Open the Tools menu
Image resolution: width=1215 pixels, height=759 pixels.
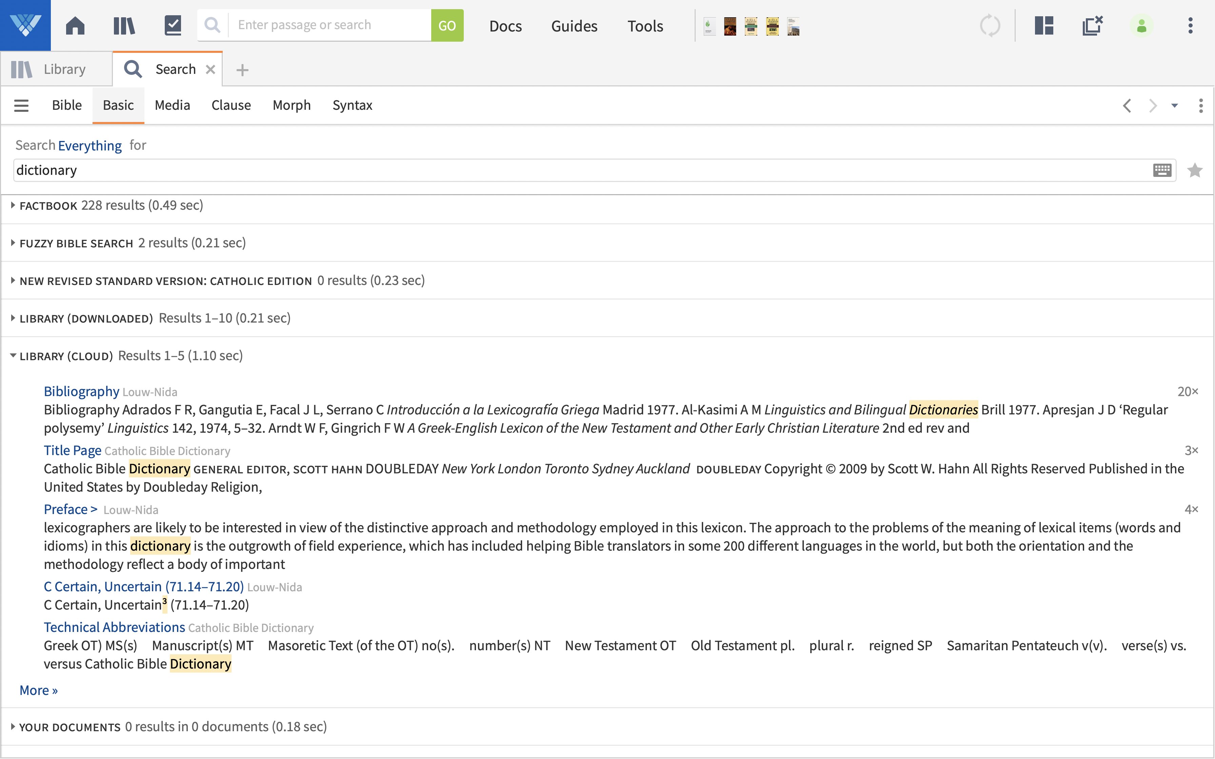[645, 26]
